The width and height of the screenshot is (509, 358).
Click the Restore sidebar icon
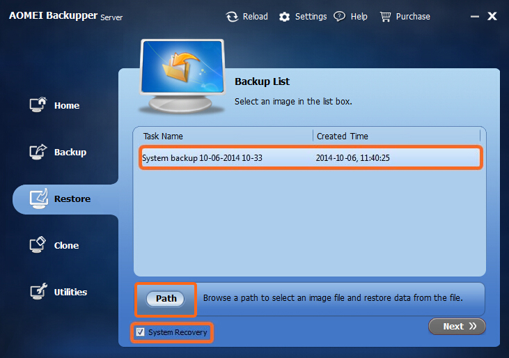pos(38,199)
